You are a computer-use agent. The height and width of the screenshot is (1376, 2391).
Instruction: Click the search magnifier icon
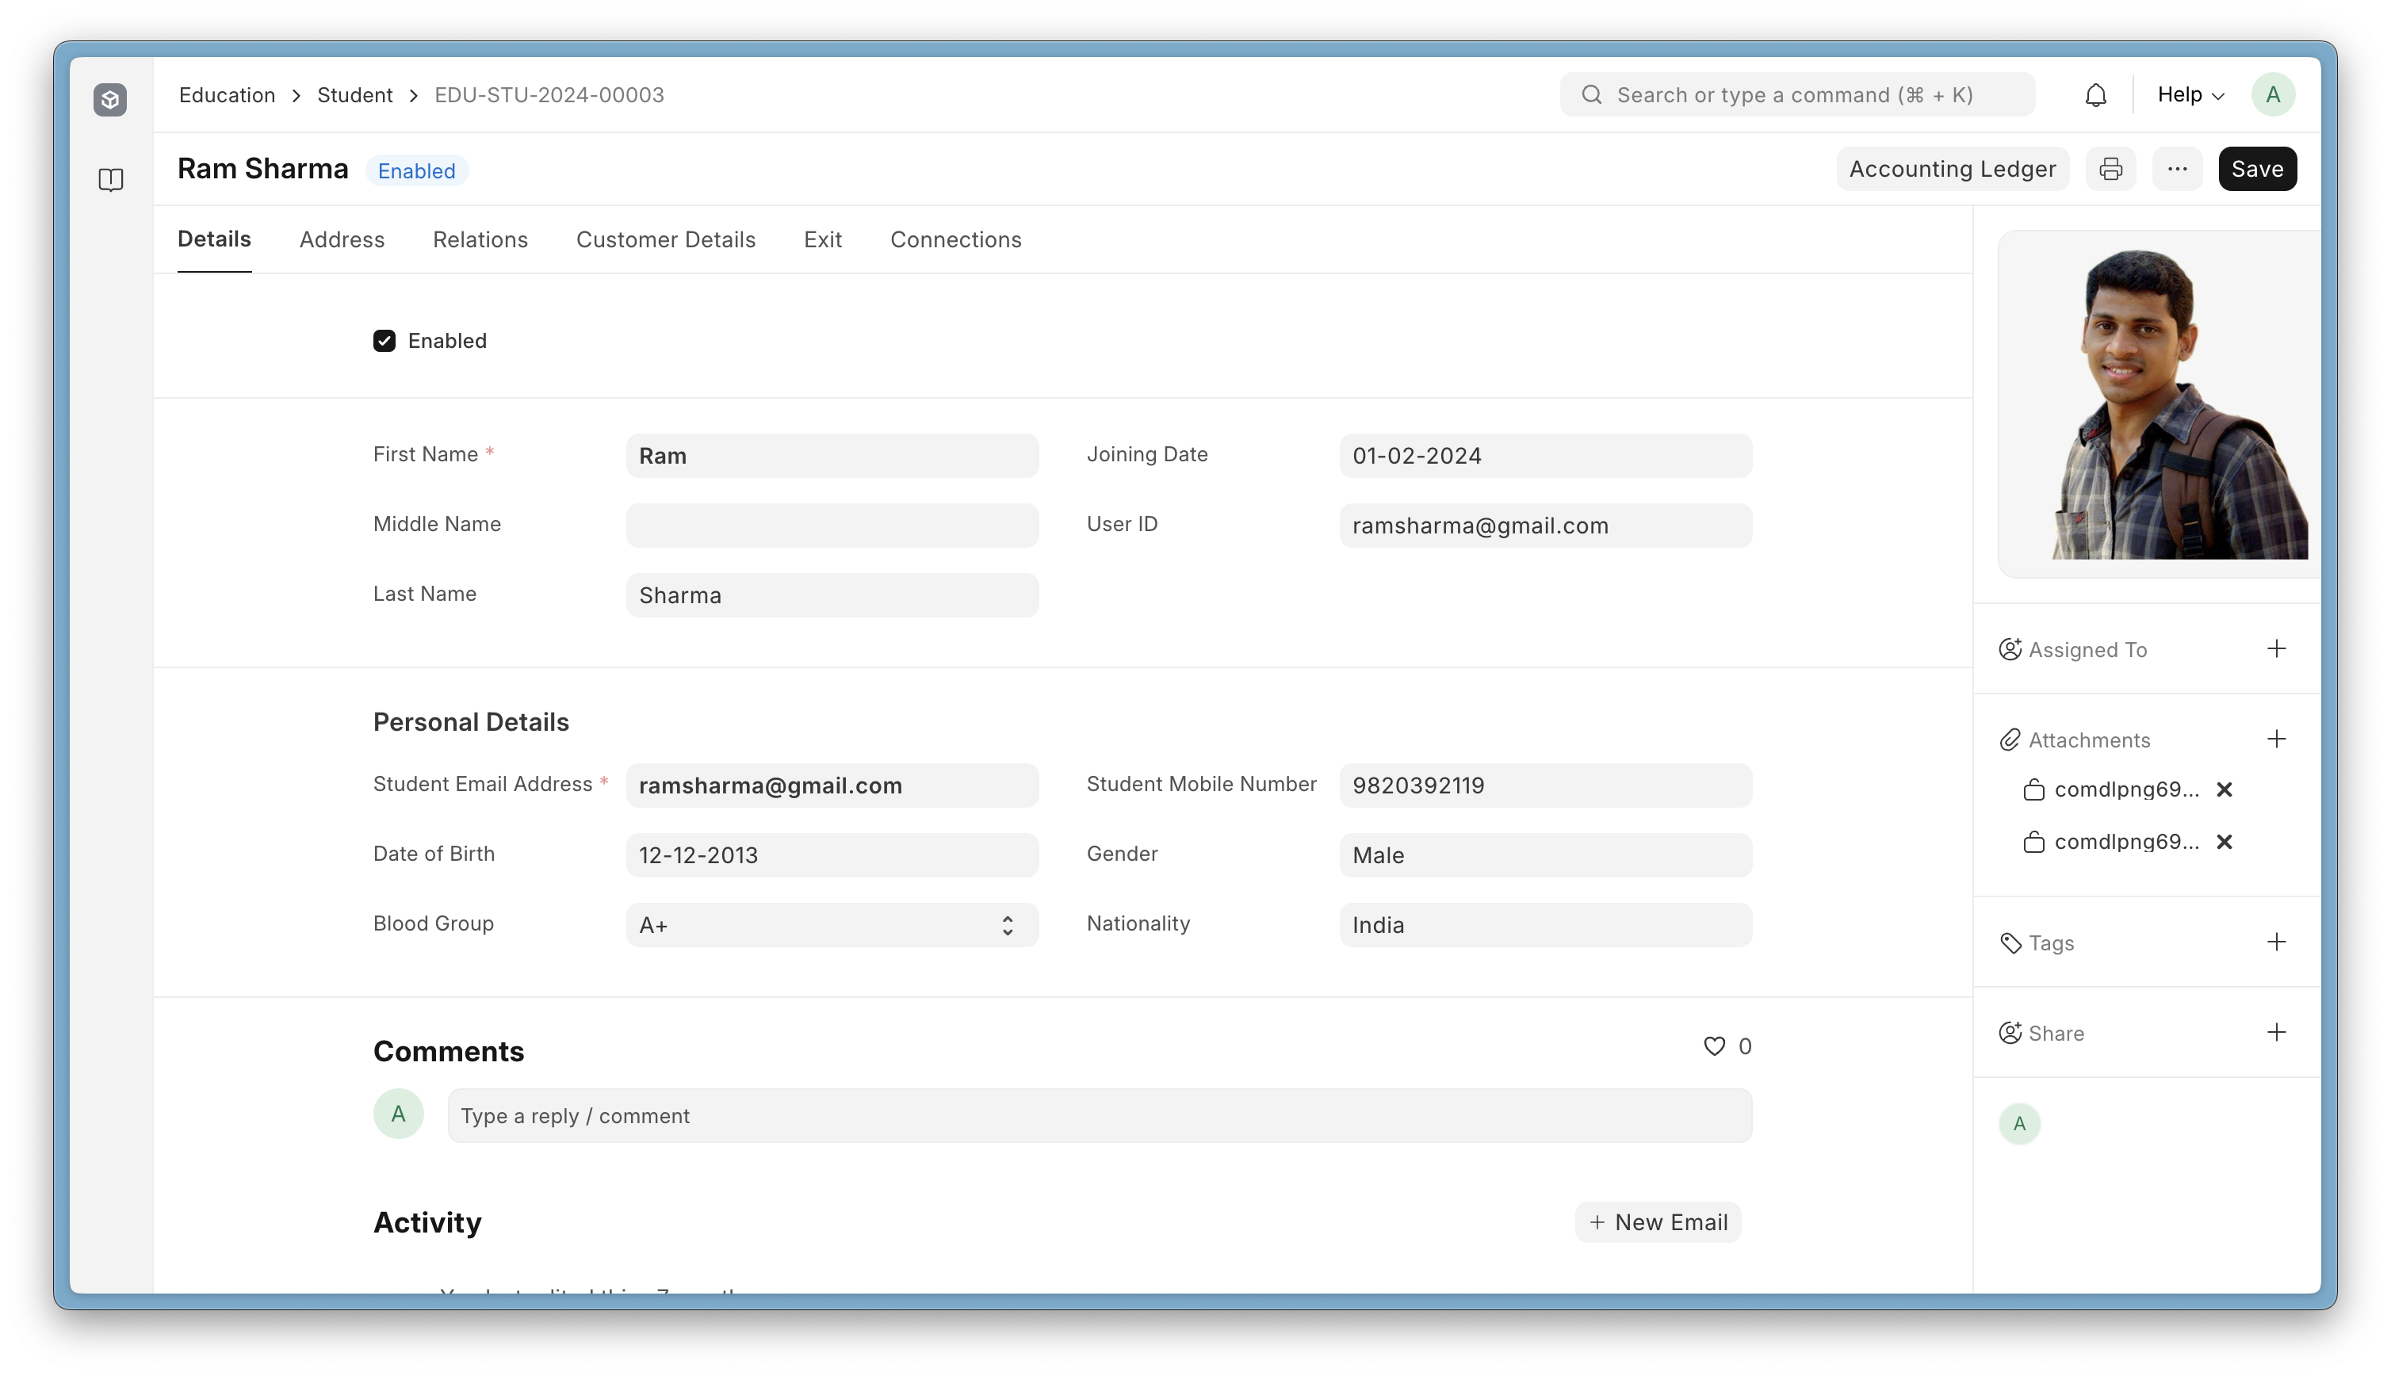click(x=1591, y=94)
